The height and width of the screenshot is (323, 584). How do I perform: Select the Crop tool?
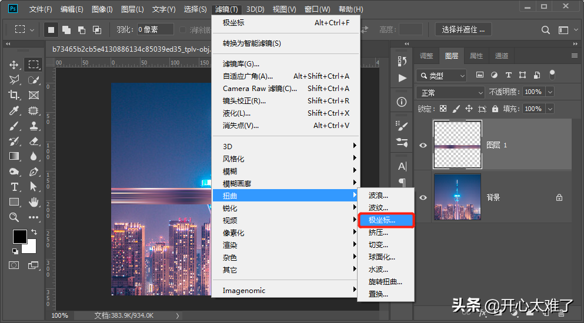click(x=14, y=95)
